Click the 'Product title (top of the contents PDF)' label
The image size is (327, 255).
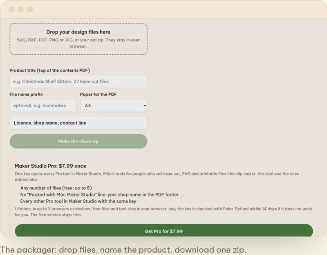(49, 70)
